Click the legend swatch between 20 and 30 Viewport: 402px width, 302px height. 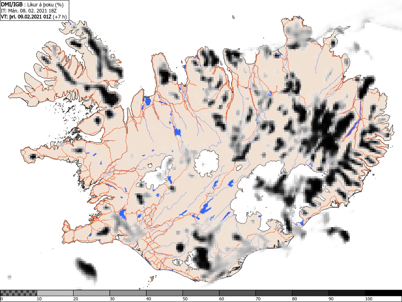[x=92, y=293]
